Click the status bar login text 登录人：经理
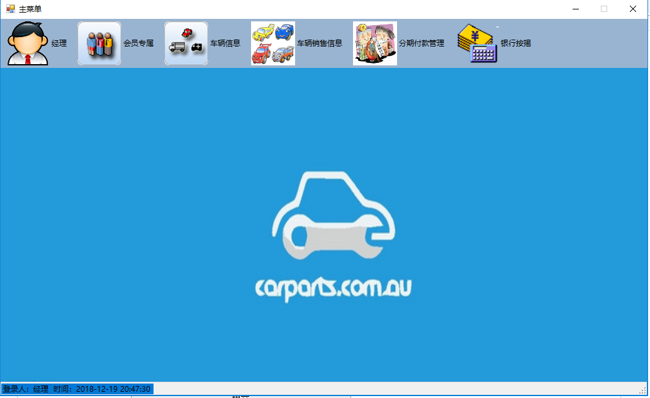Image resolution: width=650 pixels, height=398 pixels. click(26, 389)
